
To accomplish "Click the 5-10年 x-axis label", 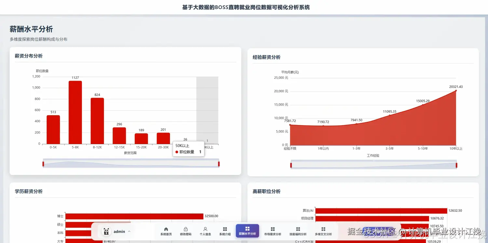I will click(423, 149).
